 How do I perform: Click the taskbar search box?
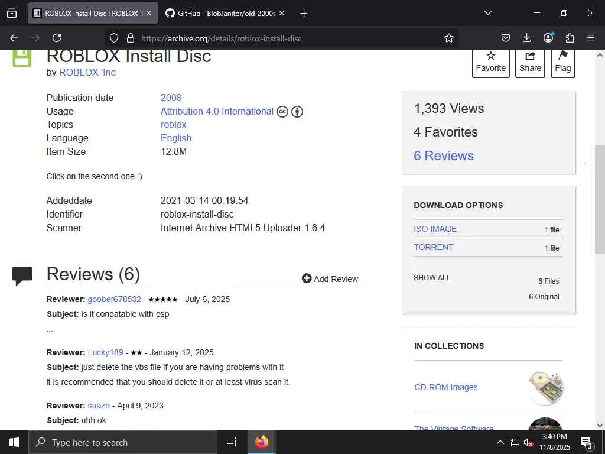click(x=123, y=442)
